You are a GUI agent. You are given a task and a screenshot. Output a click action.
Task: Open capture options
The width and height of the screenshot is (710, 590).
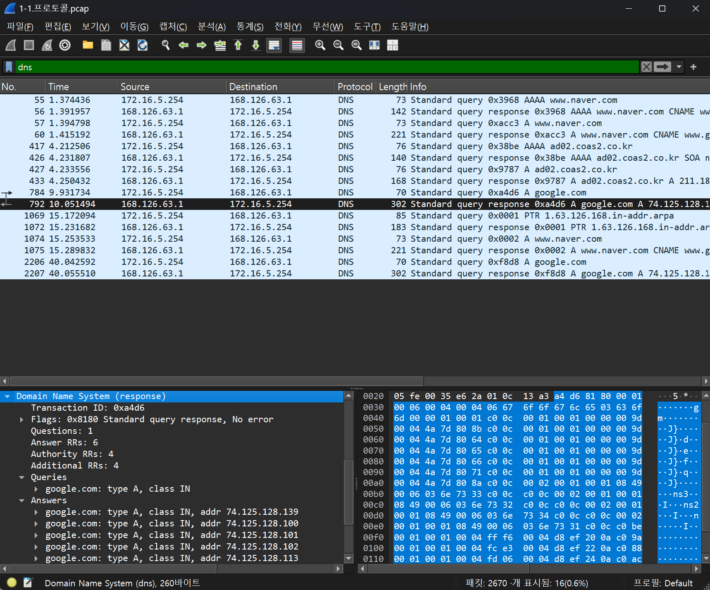click(x=65, y=45)
